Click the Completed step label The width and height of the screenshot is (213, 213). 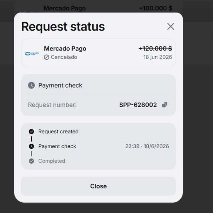click(x=52, y=161)
